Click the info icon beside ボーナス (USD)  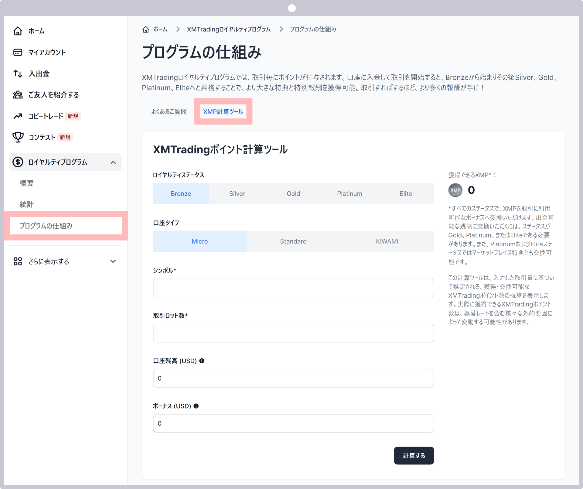[196, 406]
